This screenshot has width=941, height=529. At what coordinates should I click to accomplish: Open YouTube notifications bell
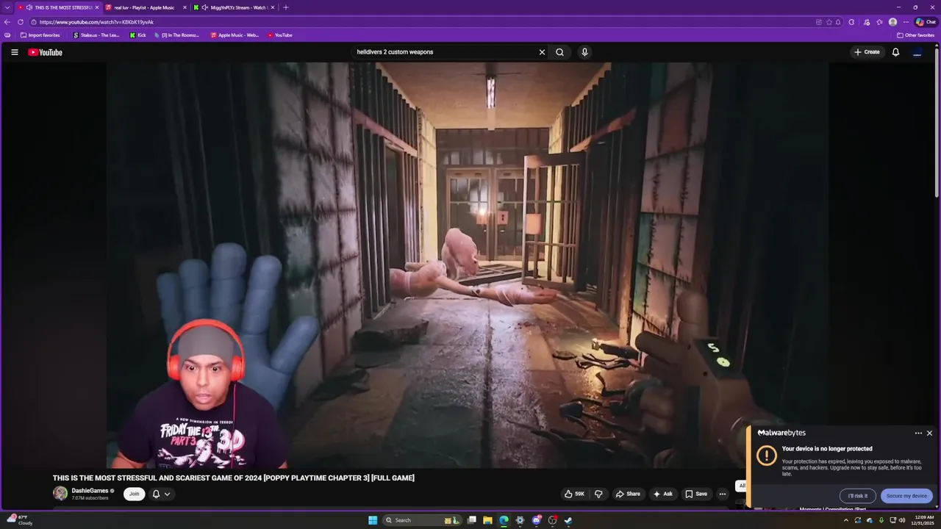point(895,52)
